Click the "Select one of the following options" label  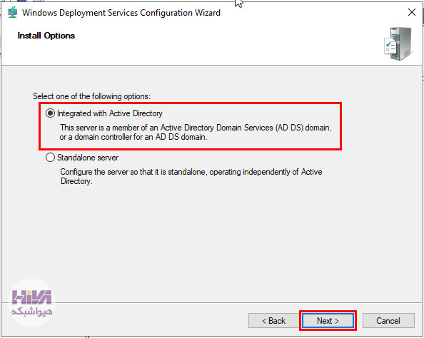(x=91, y=96)
